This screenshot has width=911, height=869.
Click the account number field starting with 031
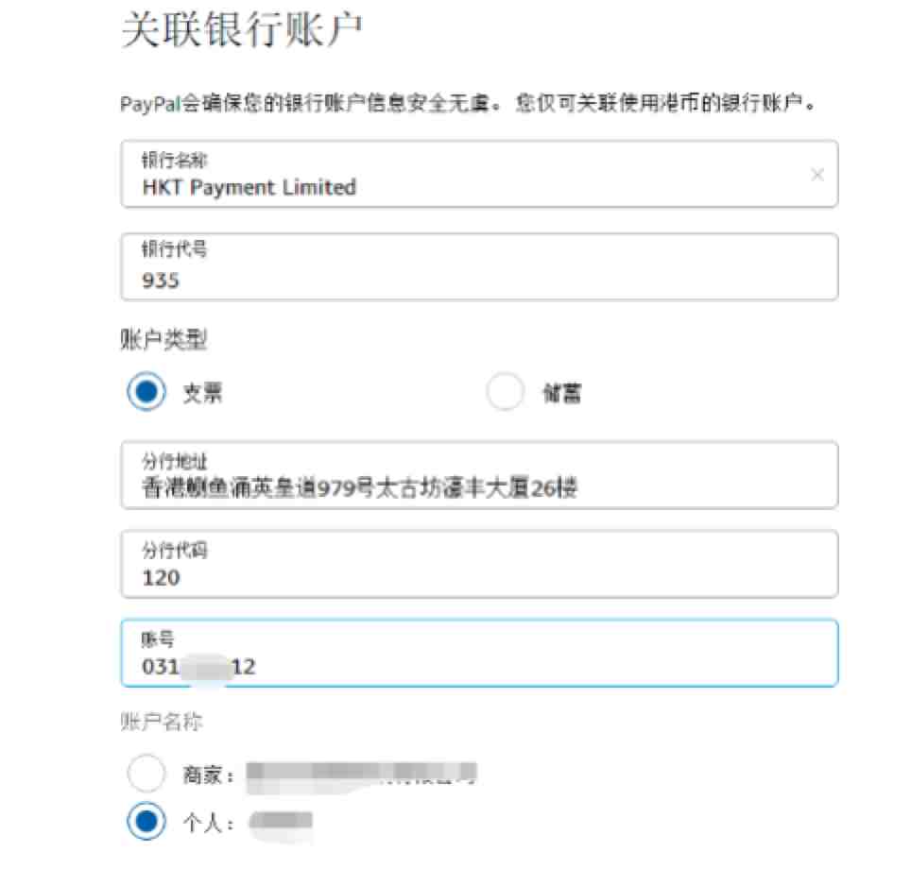coord(479,653)
